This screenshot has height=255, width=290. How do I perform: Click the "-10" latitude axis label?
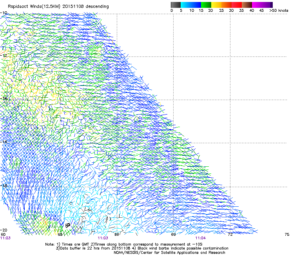point(4,13)
